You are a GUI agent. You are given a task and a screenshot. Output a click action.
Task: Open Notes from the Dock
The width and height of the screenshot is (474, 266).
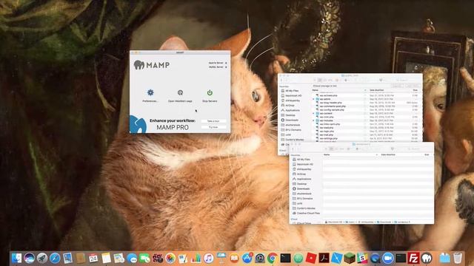pos(106,258)
